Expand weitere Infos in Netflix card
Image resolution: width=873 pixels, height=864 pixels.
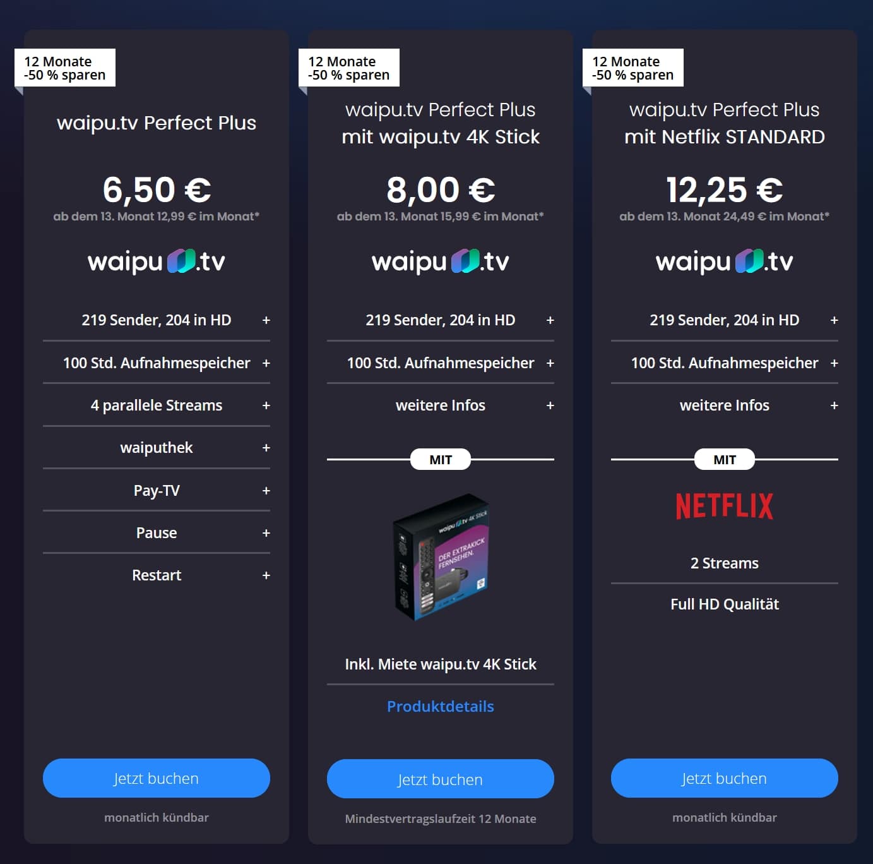[725, 405]
